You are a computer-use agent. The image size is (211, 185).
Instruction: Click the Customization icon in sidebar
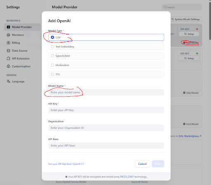pyautogui.click(x=8, y=66)
